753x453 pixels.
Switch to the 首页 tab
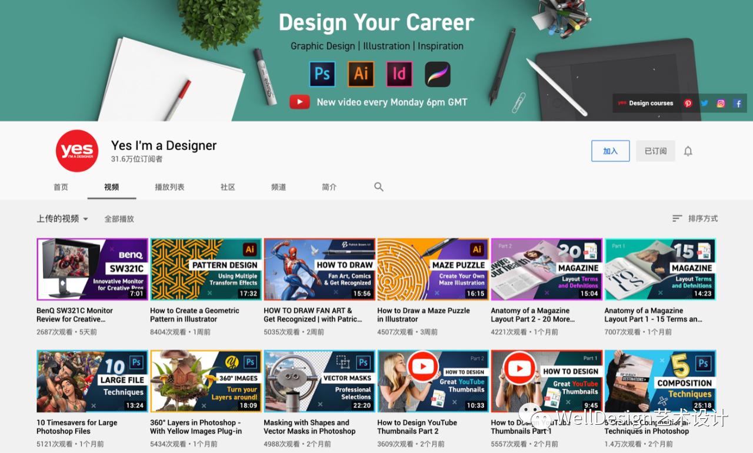pos(61,187)
